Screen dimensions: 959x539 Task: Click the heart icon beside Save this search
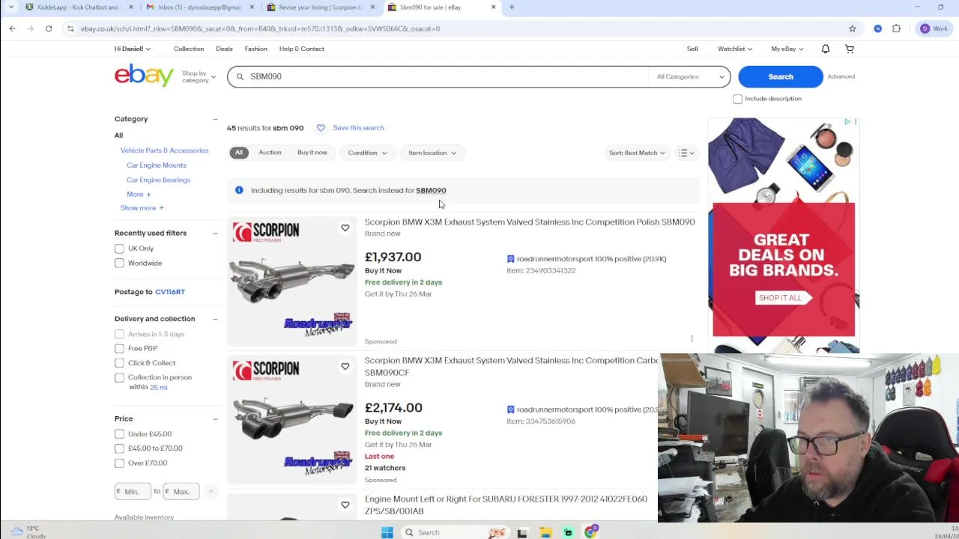tap(321, 128)
